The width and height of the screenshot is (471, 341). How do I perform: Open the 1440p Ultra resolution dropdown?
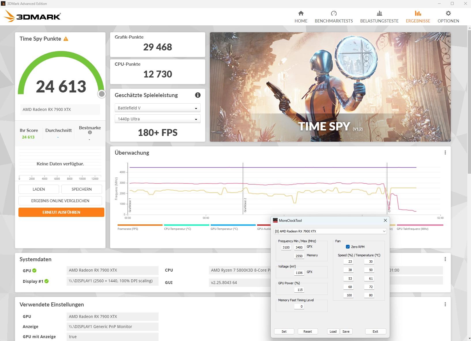tap(157, 119)
